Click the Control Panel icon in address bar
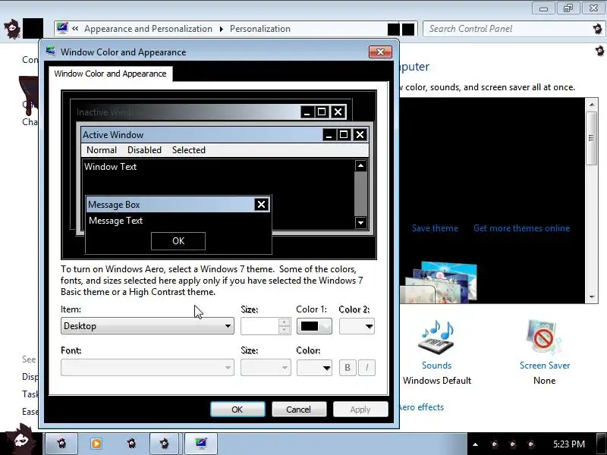 [62, 28]
